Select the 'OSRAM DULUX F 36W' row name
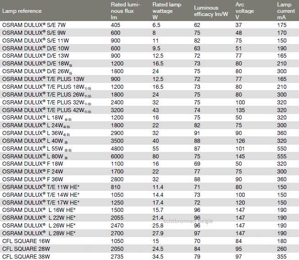The width and height of the screenshot is (299, 260). pos(32,179)
